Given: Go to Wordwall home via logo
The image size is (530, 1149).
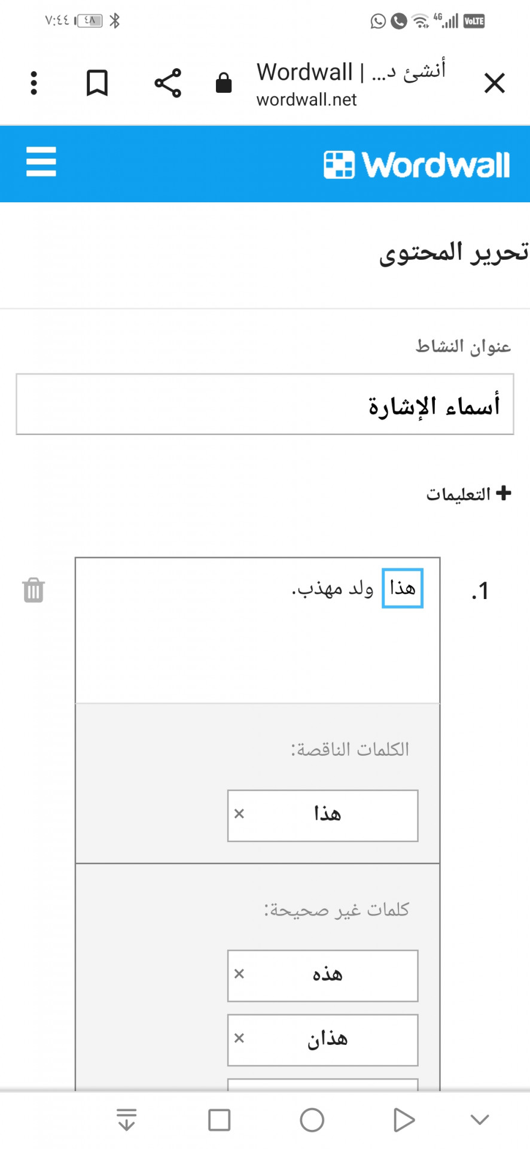Looking at the screenshot, I should pyautogui.click(x=417, y=165).
